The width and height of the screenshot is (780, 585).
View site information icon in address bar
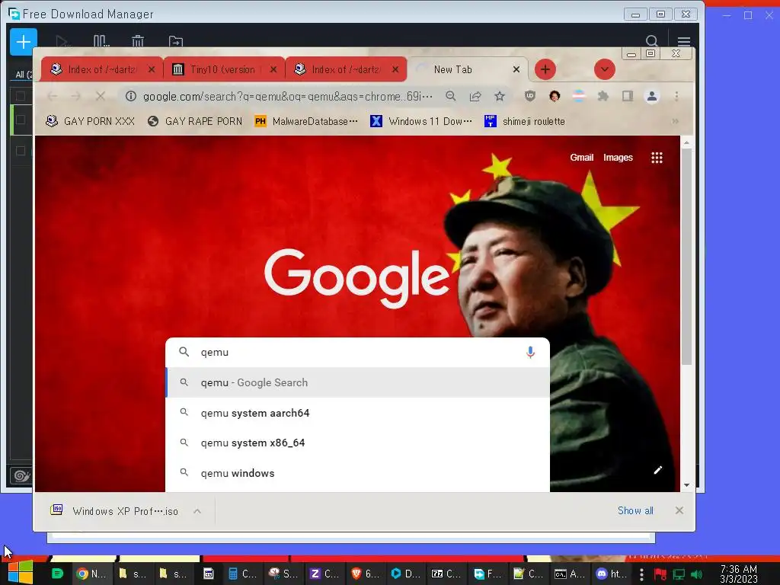coord(131,96)
